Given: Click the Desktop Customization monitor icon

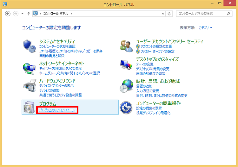Looking at the screenshot, I should 127,65.
